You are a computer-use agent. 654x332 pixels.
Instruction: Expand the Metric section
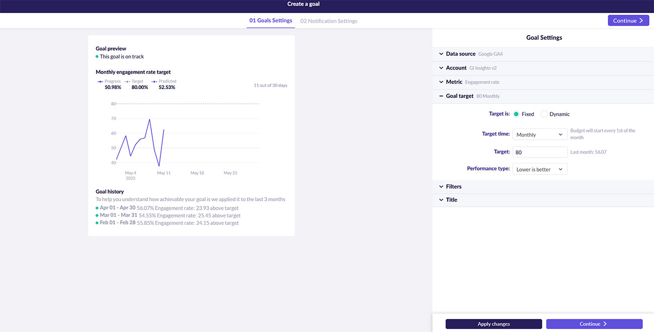pyautogui.click(x=543, y=82)
